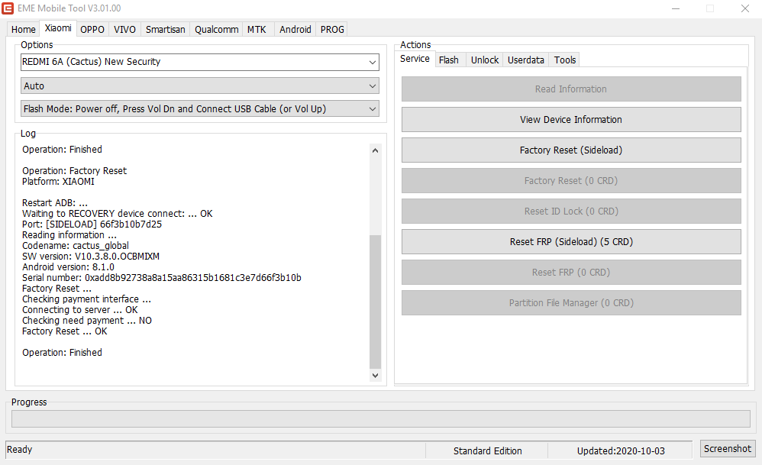Switch to the OPPO tab
The height and width of the screenshot is (465, 762).
point(92,29)
